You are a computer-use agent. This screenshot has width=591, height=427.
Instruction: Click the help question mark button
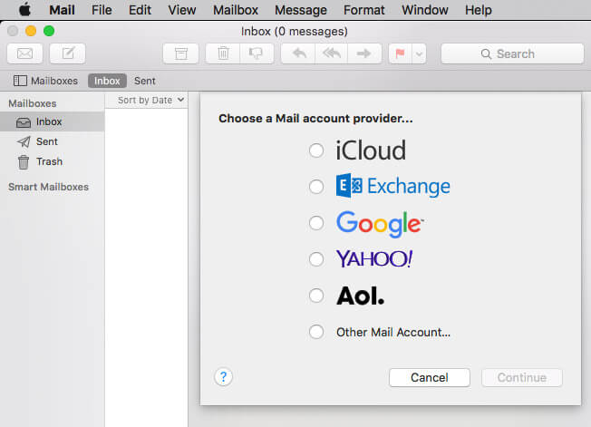click(x=224, y=377)
